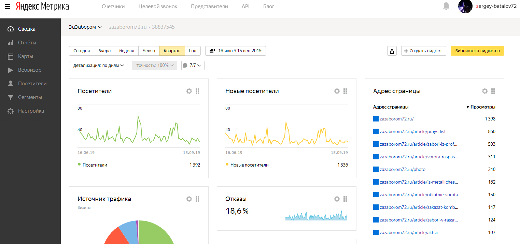Open the zazaborom72.ru/article/aktsii link
520x244 pixels.
coord(409,232)
